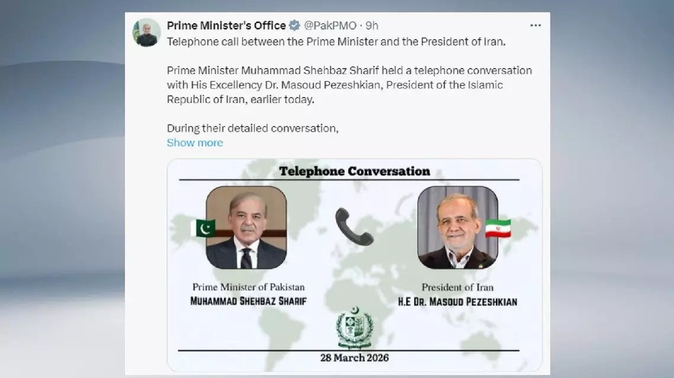Viewport: 674px width, 378px height.
Task: Expand the tweet with Show more
Action: (x=195, y=143)
